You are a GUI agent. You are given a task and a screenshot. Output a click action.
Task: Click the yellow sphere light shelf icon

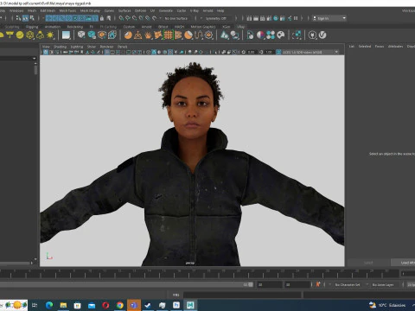20,35
